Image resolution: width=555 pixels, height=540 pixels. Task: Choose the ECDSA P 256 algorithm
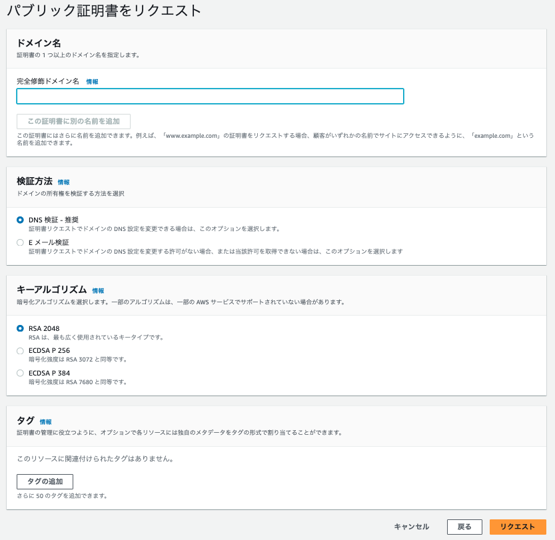(21, 350)
